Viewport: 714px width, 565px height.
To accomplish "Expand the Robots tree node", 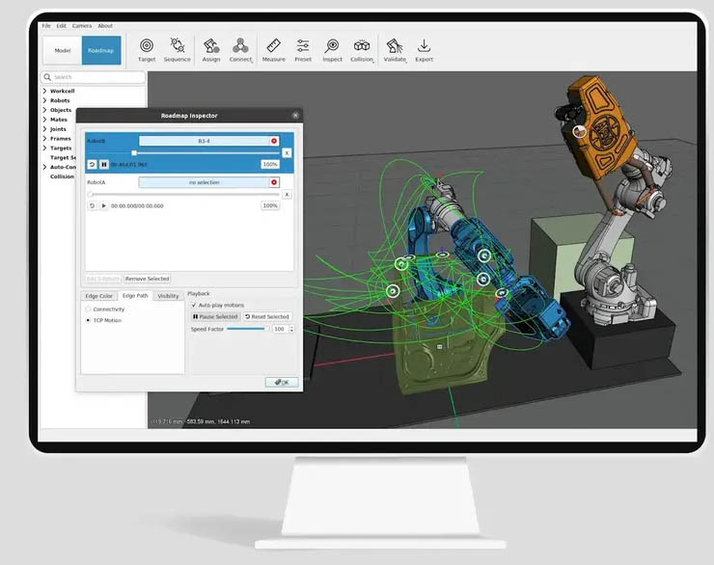I will (44, 100).
